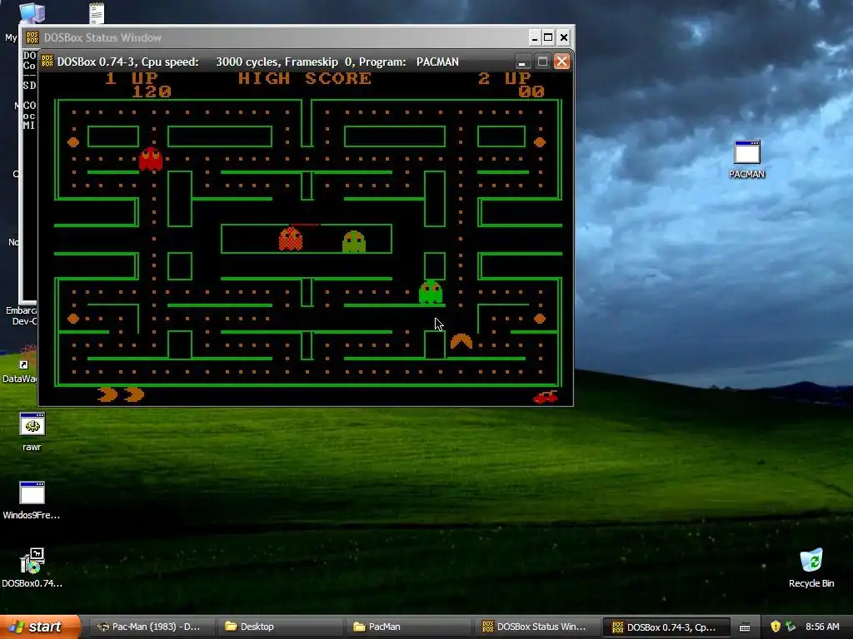Select the Recycle Bin desktop icon
The height and width of the screenshot is (639, 853).
811,567
